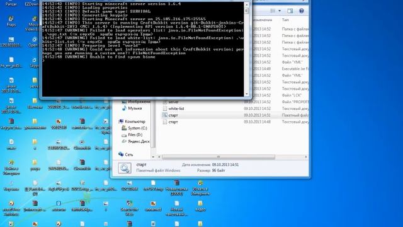Click the console line "Unable to find spawn biome"
Screen dimensions: 403x227
[x=98, y=57]
